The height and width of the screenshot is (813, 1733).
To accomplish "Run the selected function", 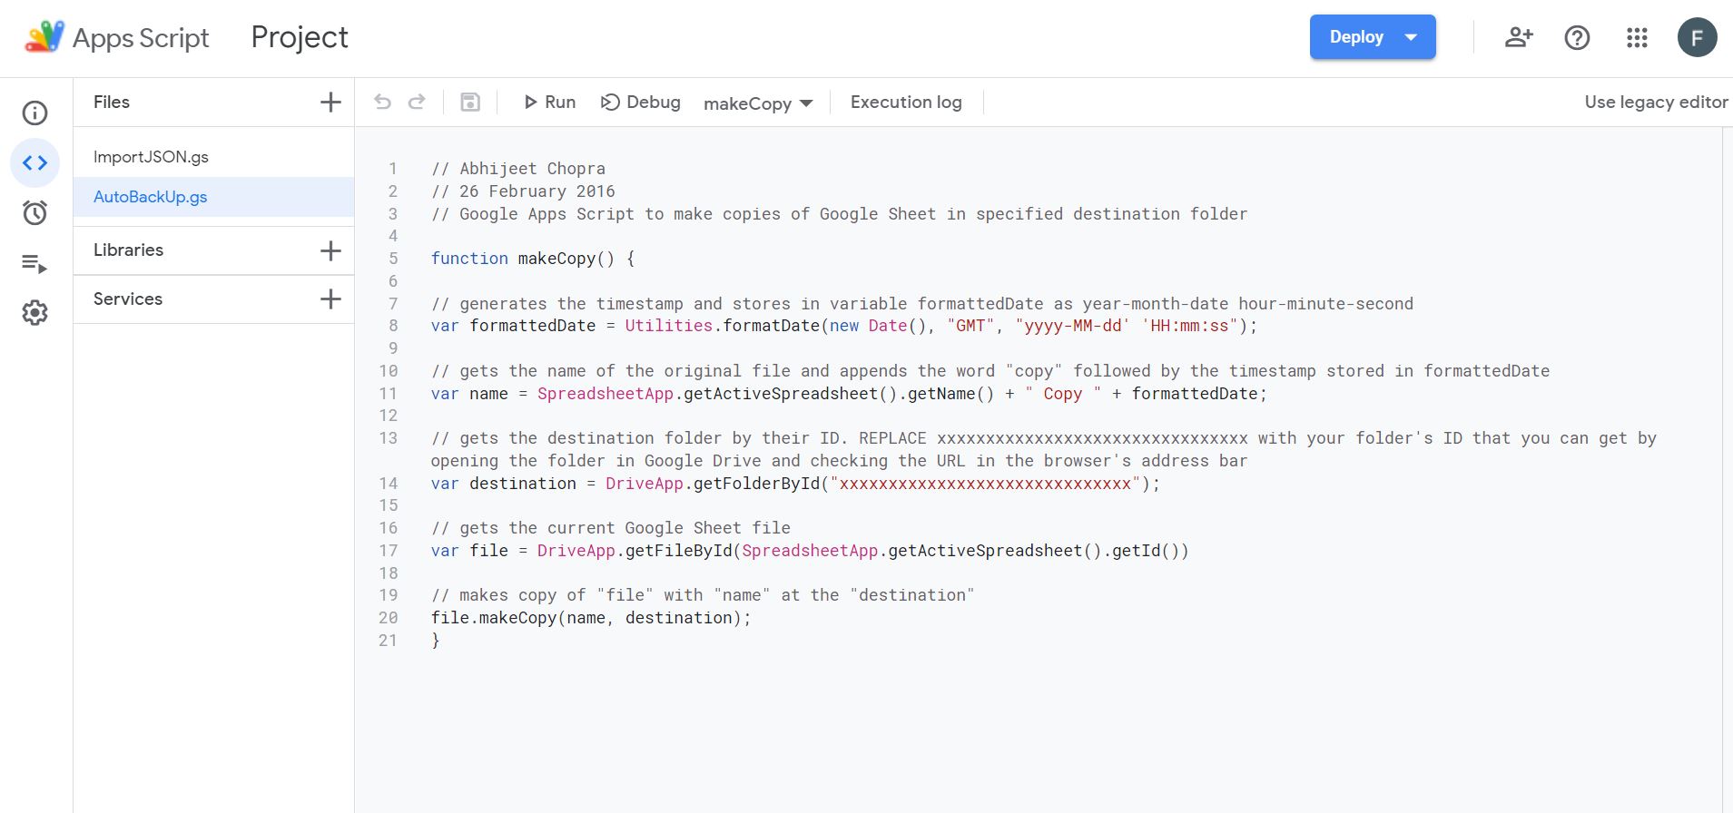I will 549,102.
